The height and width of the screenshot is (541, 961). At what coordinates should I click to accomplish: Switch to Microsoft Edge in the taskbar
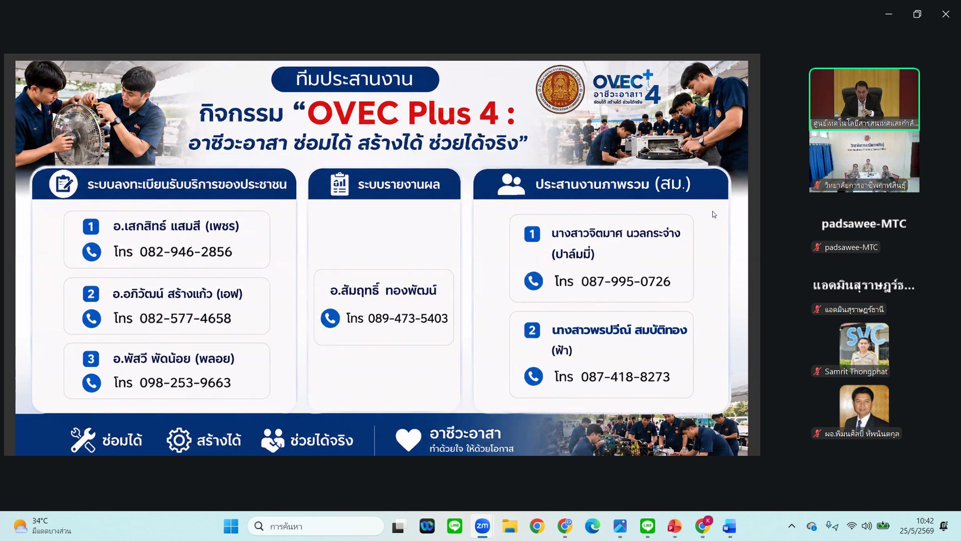tap(593, 526)
